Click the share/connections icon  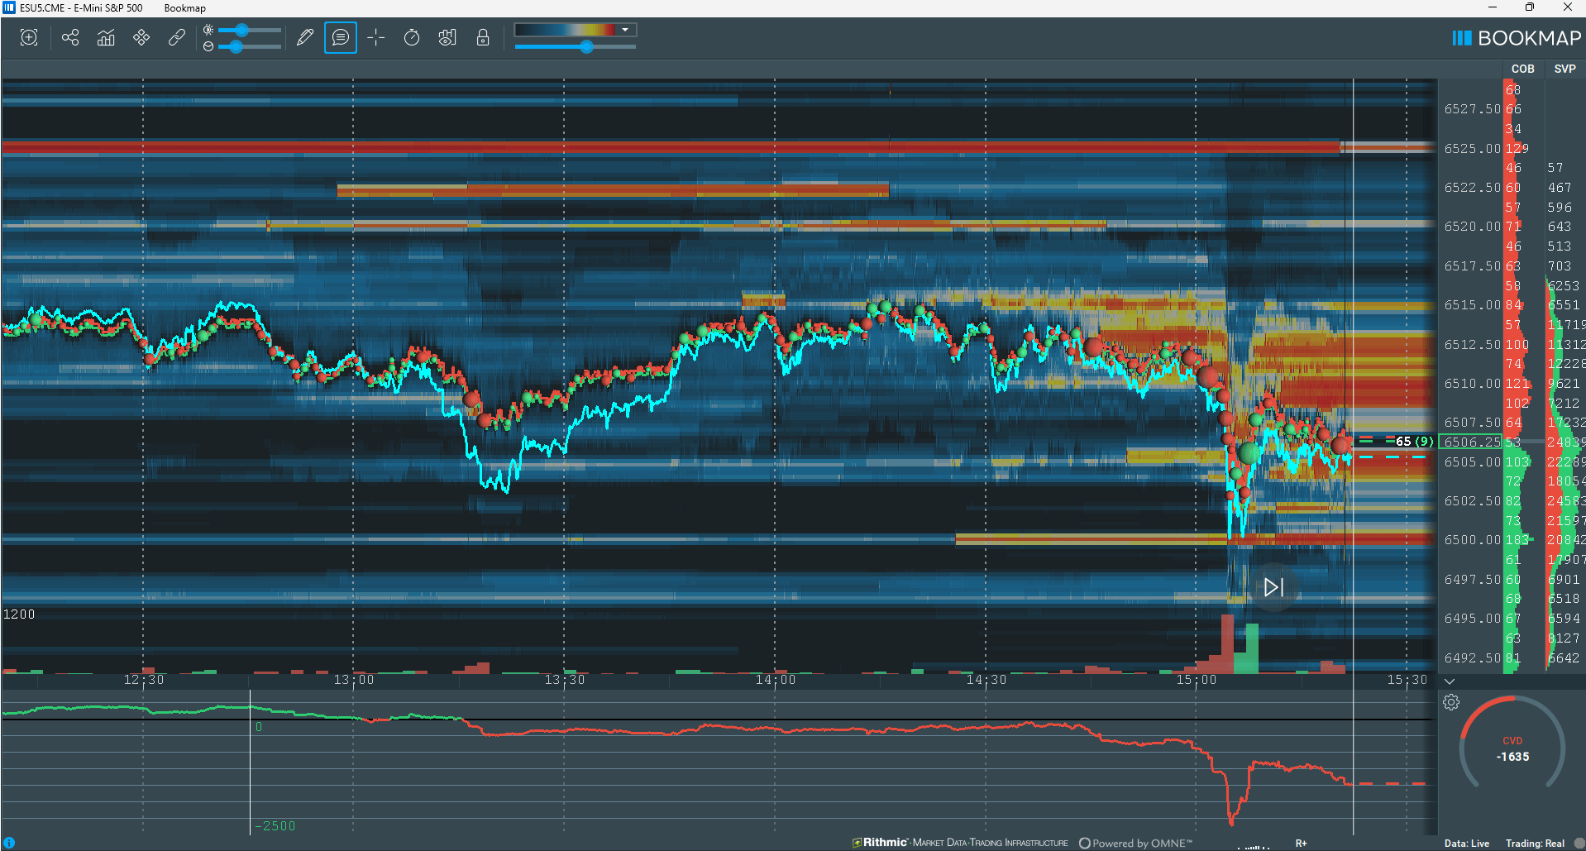[x=70, y=37]
